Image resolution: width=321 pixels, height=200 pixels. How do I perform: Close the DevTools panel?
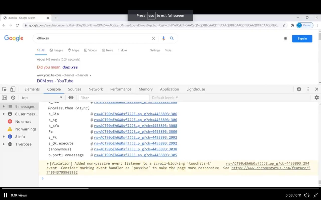pyautogui.click(x=316, y=89)
